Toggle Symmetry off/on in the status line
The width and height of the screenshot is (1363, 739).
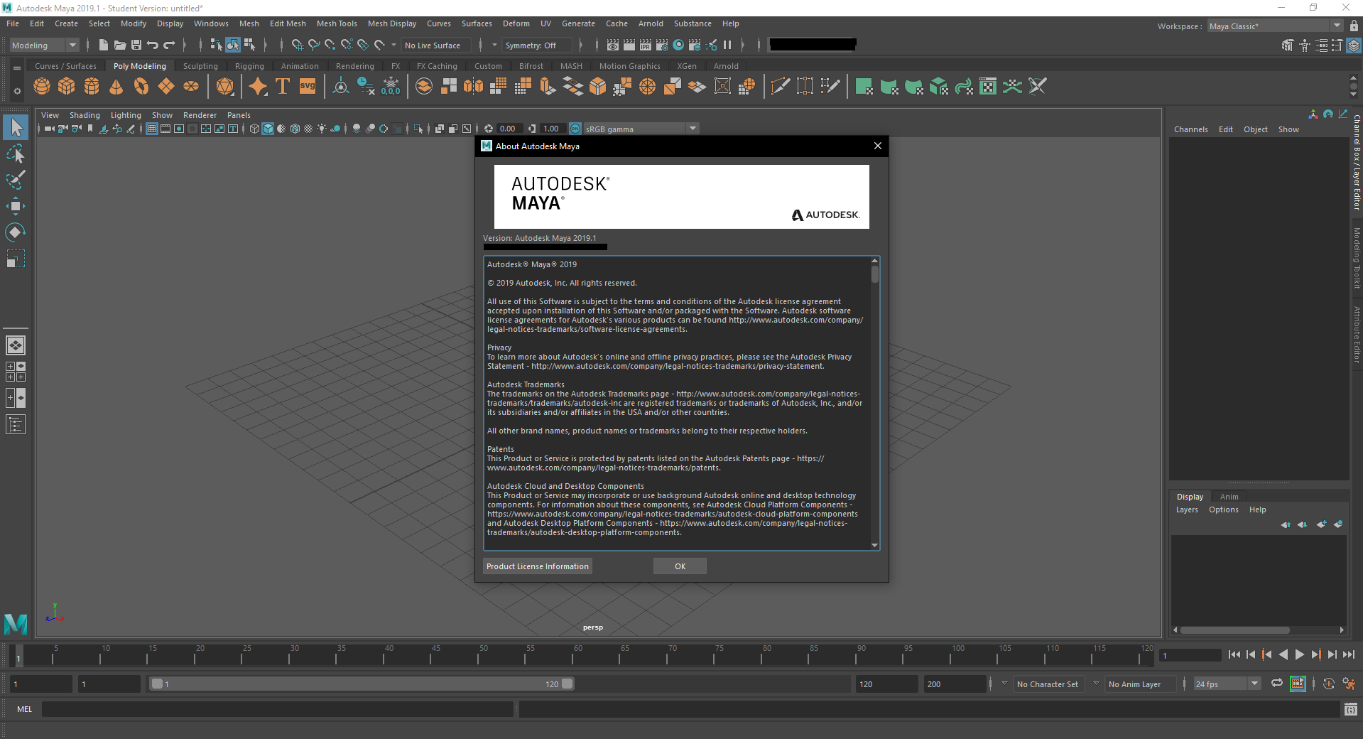click(536, 45)
